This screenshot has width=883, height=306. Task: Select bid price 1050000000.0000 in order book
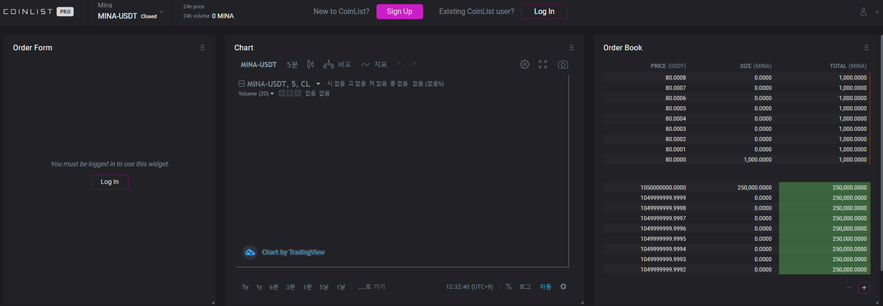663,188
